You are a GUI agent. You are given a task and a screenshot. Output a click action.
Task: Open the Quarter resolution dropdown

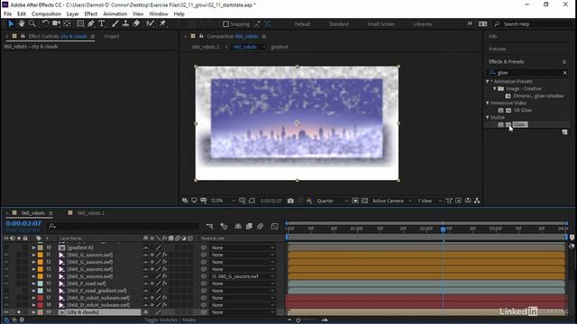333,201
